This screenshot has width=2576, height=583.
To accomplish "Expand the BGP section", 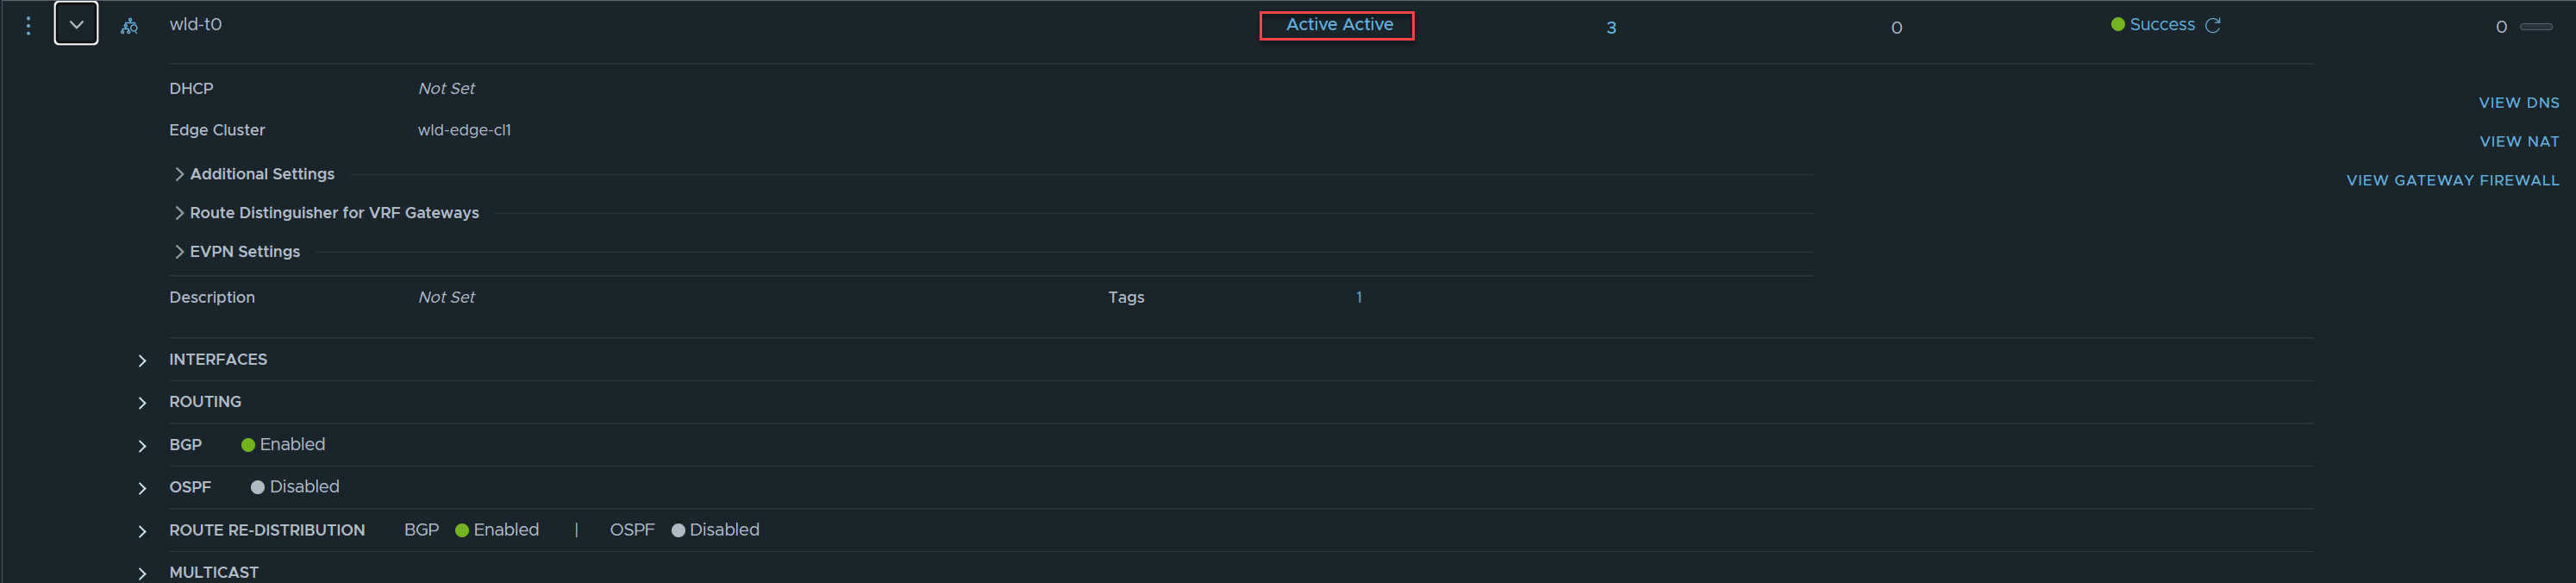I will tap(142, 446).
